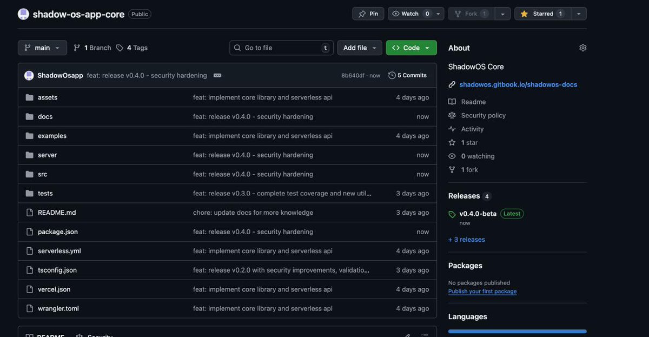The image size is (649, 337).
Task: Expand the Add file dropdown
Action: point(360,47)
